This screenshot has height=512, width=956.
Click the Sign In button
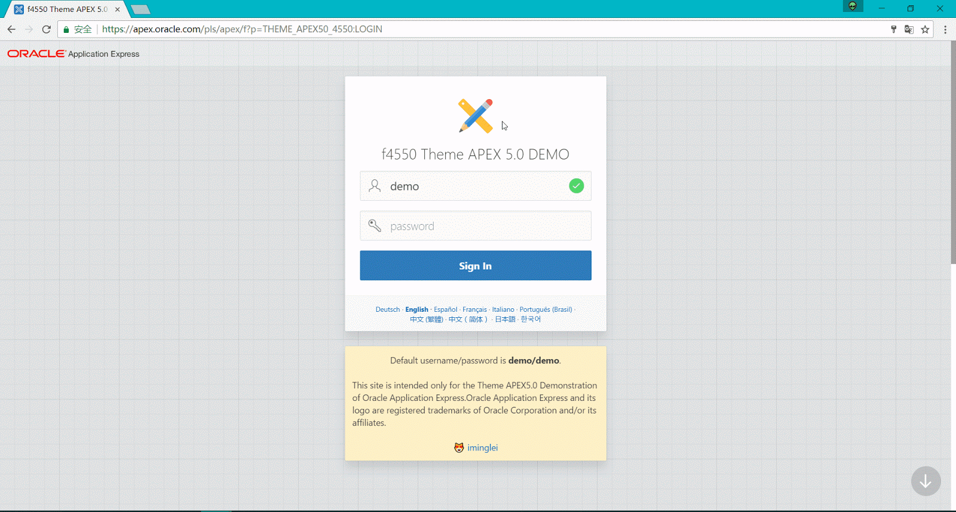pos(476,265)
